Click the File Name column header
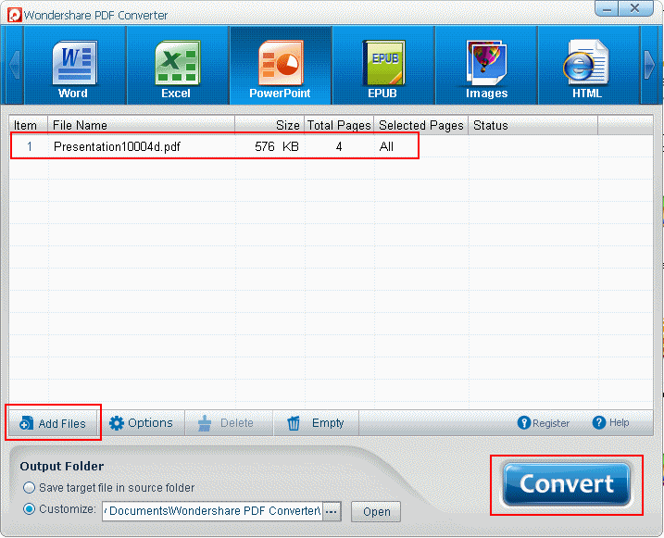Screen dimensions: 664x538 click(x=141, y=125)
